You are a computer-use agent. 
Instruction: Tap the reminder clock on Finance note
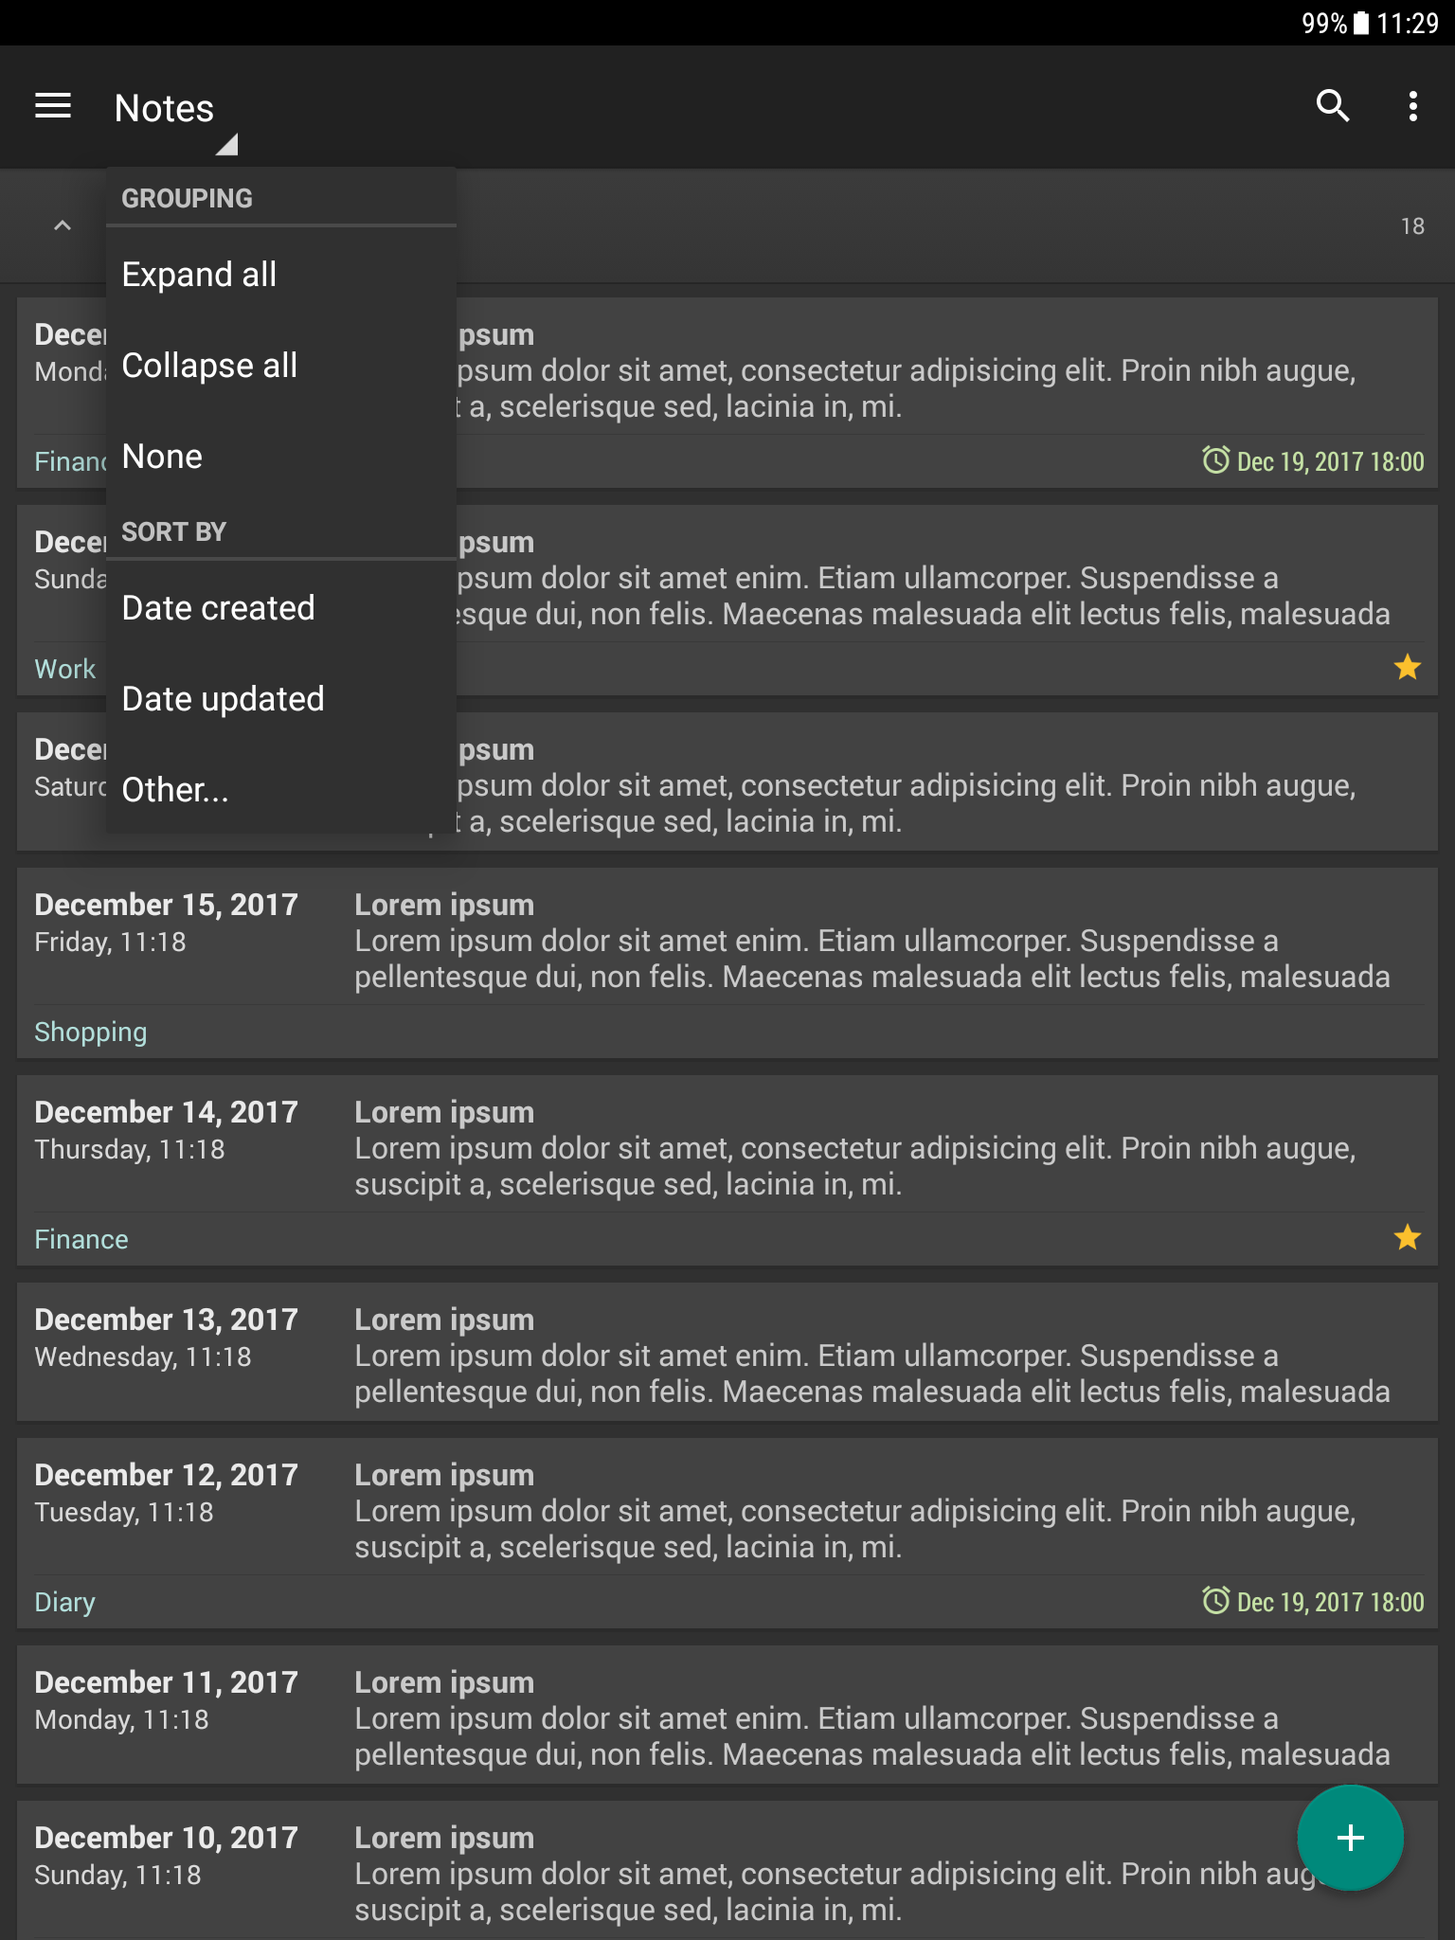click(x=1215, y=459)
